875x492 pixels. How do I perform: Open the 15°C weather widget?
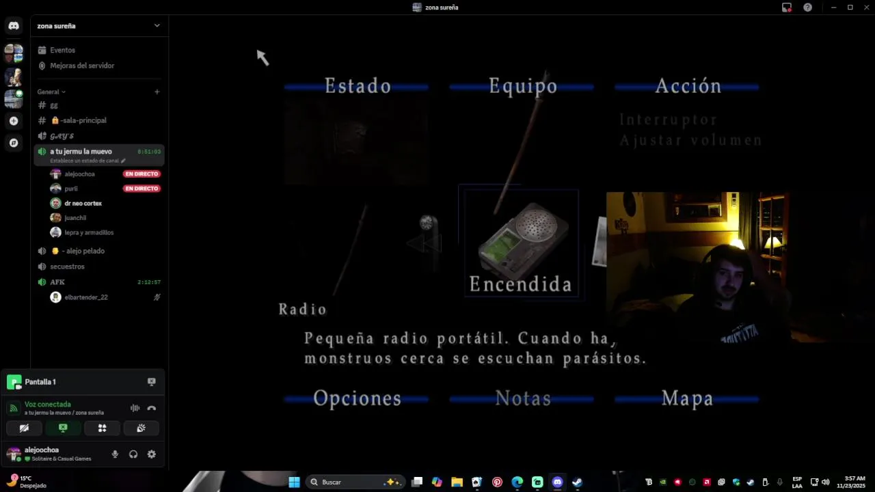pyautogui.click(x=26, y=482)
